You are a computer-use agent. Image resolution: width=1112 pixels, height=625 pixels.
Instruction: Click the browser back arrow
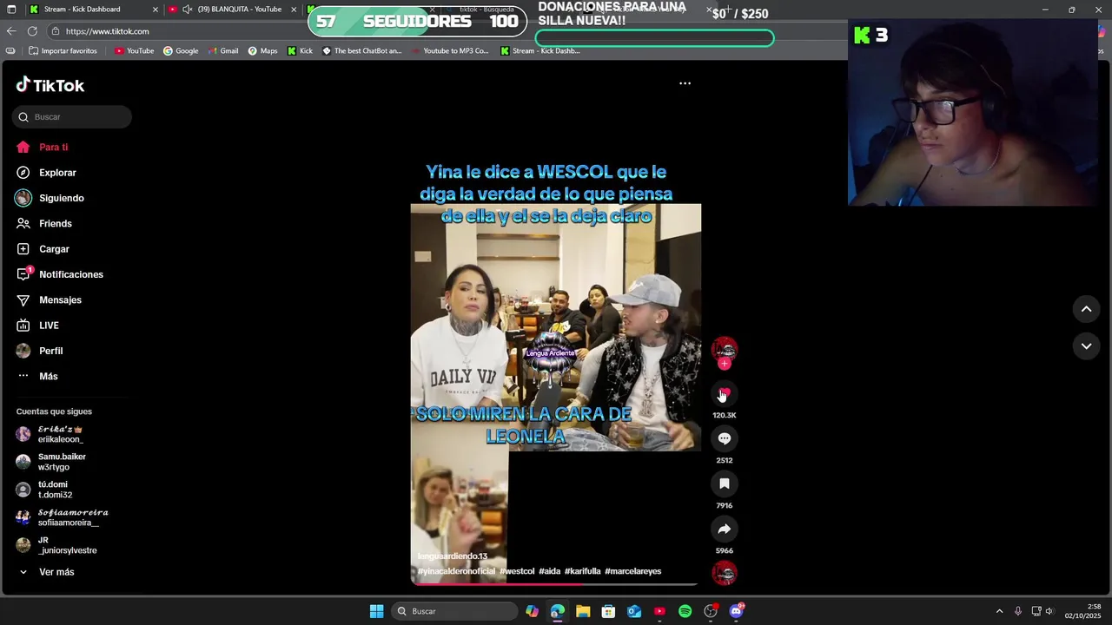pos(11,31)
